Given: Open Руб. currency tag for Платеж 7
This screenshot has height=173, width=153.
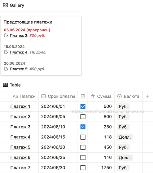Looking at the screenshot, I should tap(123, 168).
